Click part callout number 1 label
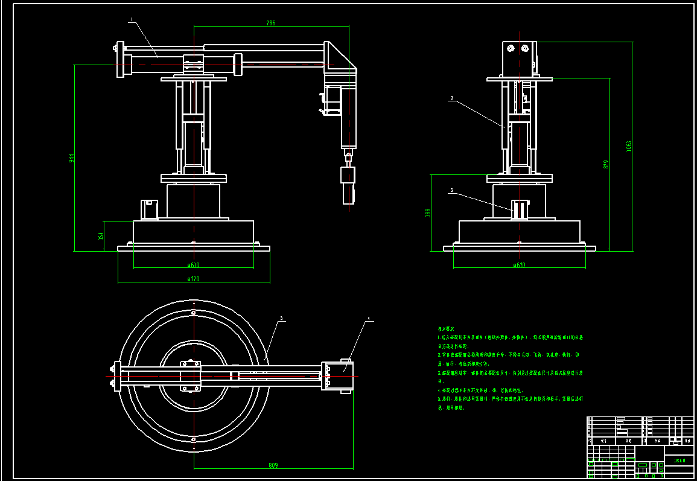The image size is (697, 481). [132, 19]
